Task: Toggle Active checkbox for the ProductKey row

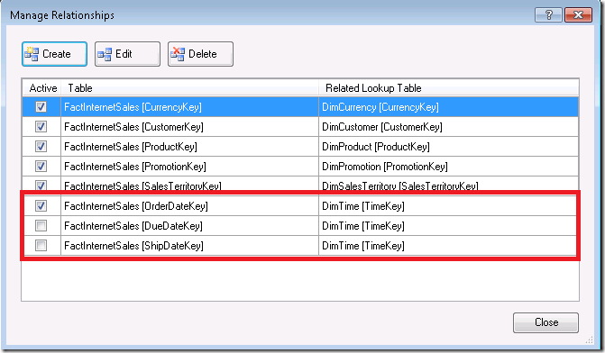Action: [x=41, y=147]
